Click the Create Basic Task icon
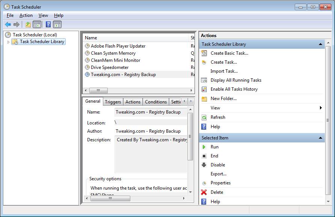The image size is (335, 217). pyautogui.click(x=204, y=53)
